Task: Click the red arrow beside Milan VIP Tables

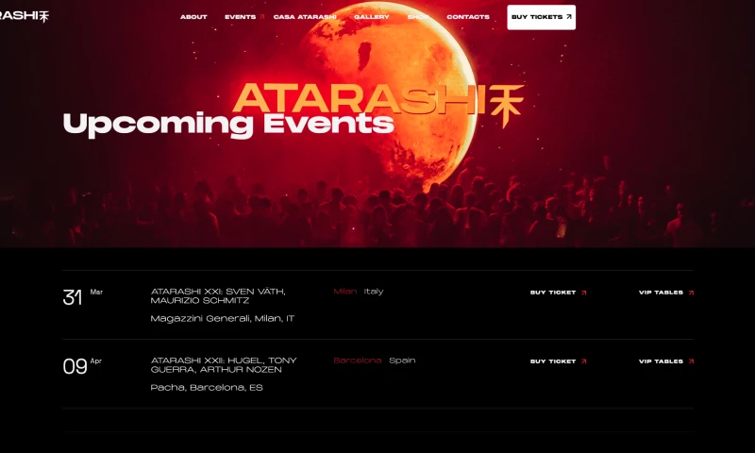Action: pos(691,293)
